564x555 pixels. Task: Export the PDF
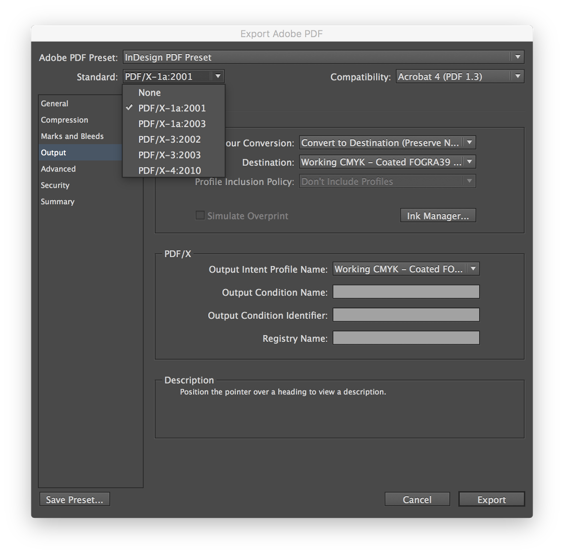(491, 499)
